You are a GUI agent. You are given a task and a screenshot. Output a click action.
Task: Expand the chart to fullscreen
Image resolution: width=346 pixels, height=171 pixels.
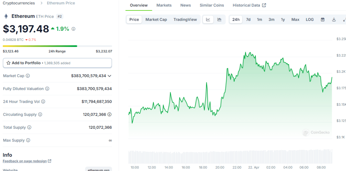coord(344,20)
